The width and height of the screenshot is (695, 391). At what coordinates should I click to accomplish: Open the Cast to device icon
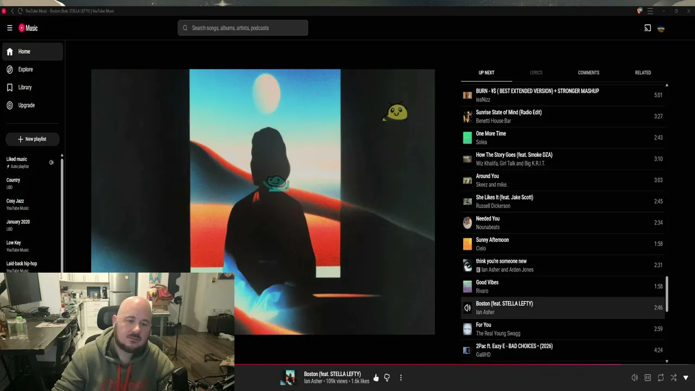tap(648, 28)
